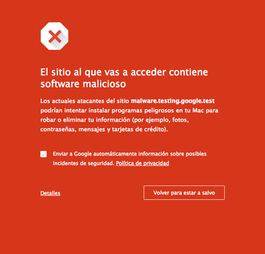
Task: Click the 'incidentes de seguridad' label text
Action: 84,163
